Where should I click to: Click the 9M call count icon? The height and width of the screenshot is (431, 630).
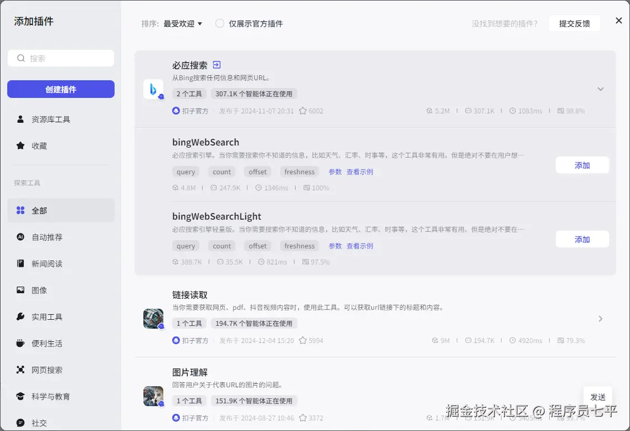tap(435, 340)
